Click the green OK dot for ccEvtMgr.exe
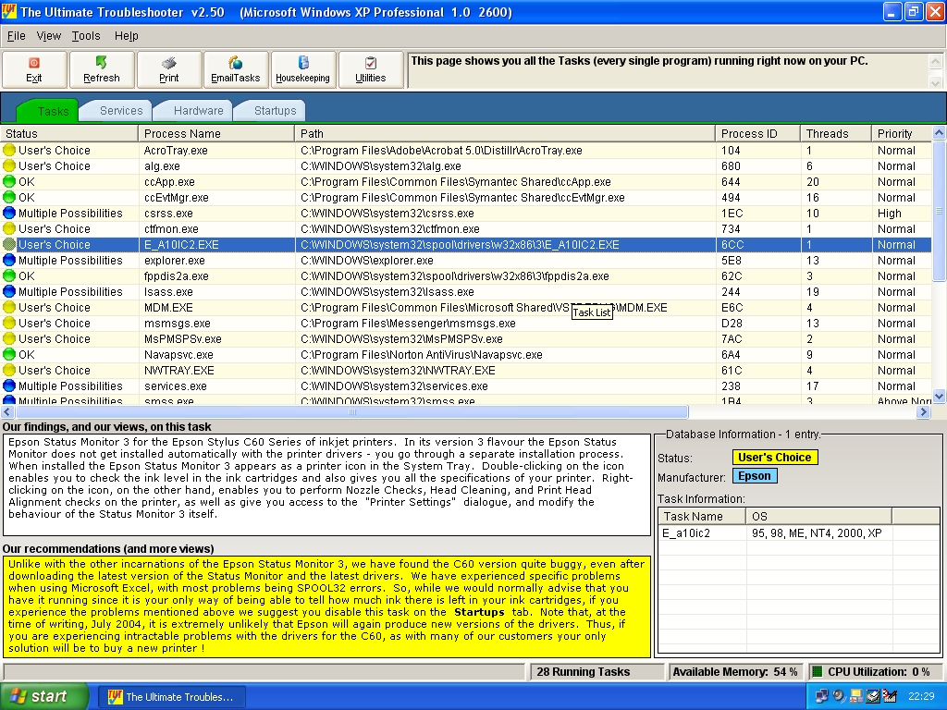Image resolution: width=947 pixels, height=710 pixels. (9, 198)
